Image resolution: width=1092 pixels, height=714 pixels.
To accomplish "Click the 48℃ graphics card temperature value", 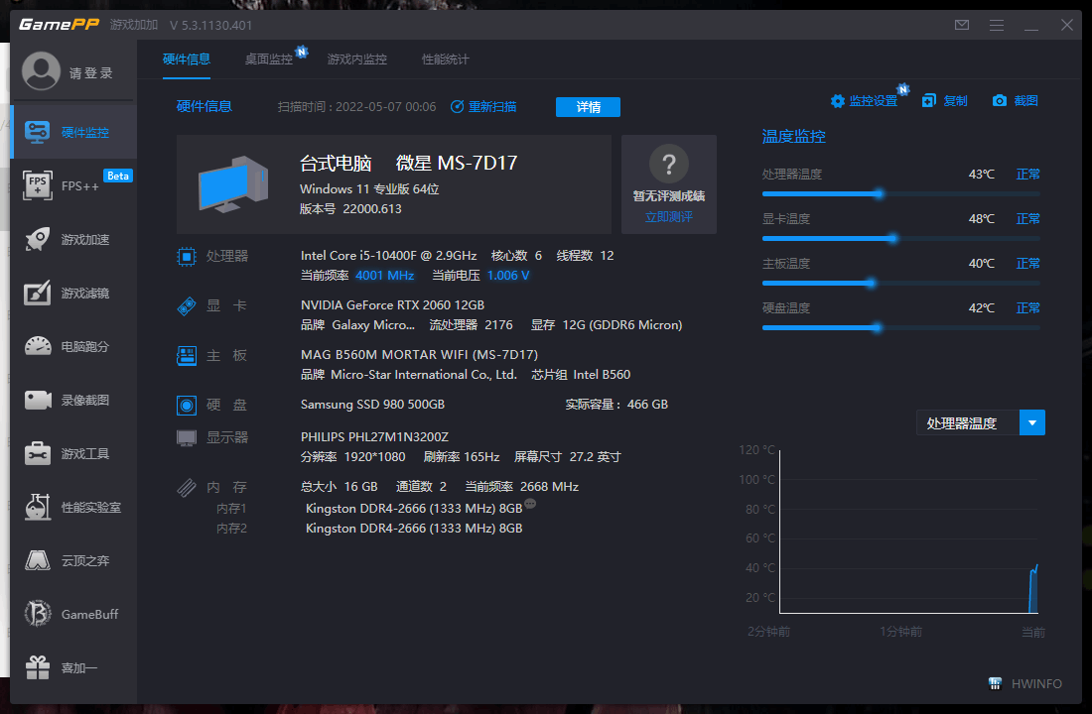I will click(x=981, y=218).
